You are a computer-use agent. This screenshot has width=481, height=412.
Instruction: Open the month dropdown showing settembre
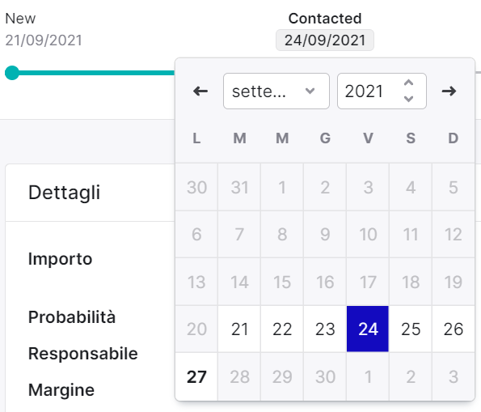276,91
